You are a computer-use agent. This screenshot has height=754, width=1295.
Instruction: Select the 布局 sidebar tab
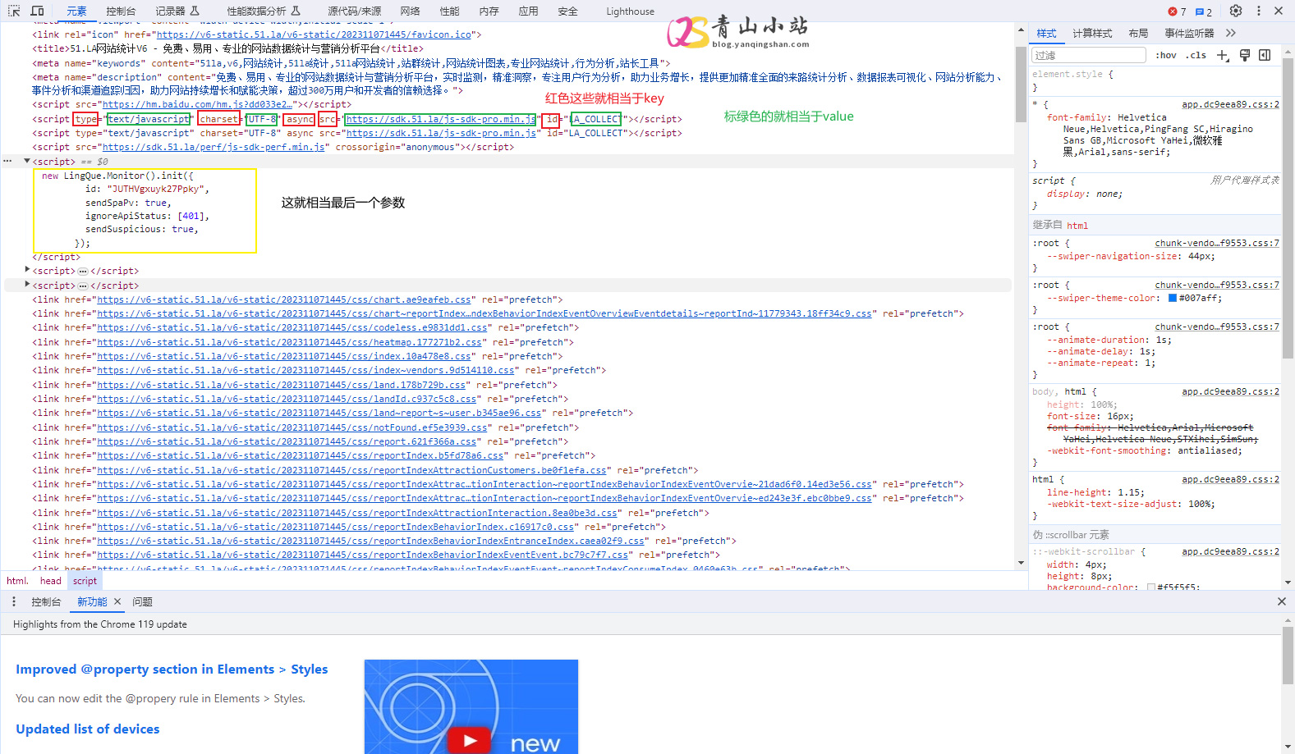pos(1138,34)
